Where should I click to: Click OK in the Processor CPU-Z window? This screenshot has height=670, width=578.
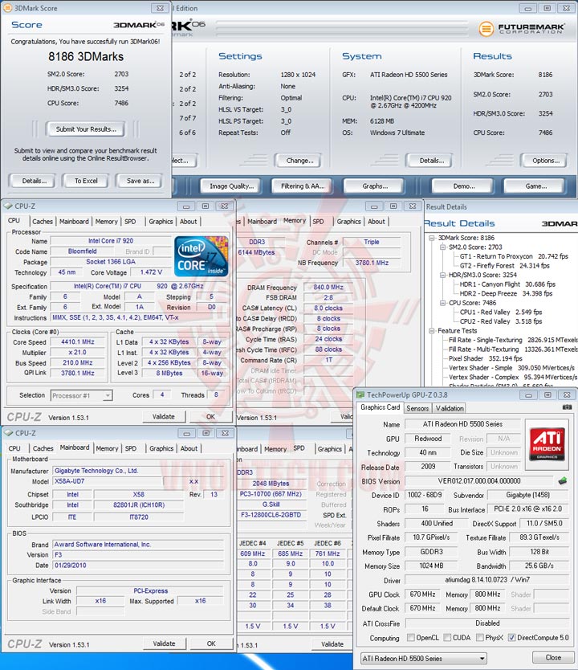coord(210,417)
